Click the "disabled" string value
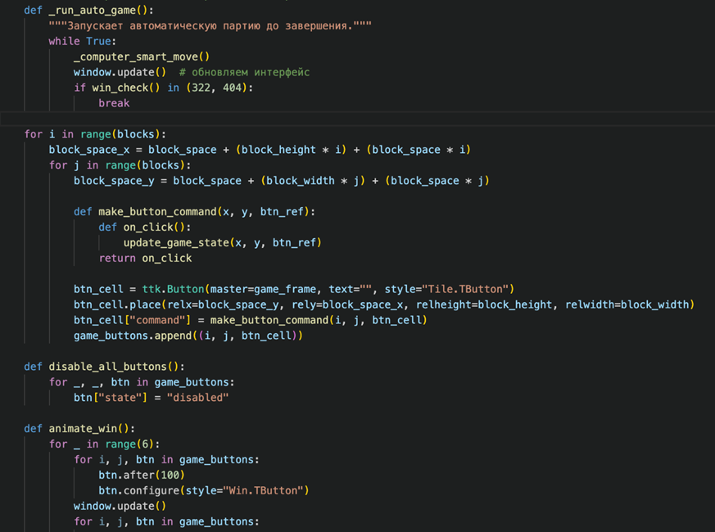Screen dimensions: 715x532 [x=197, y=398]
